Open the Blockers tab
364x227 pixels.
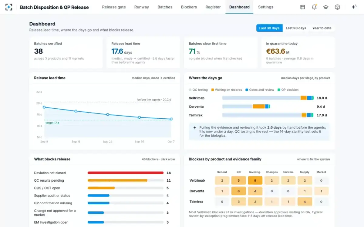(189, 7)
